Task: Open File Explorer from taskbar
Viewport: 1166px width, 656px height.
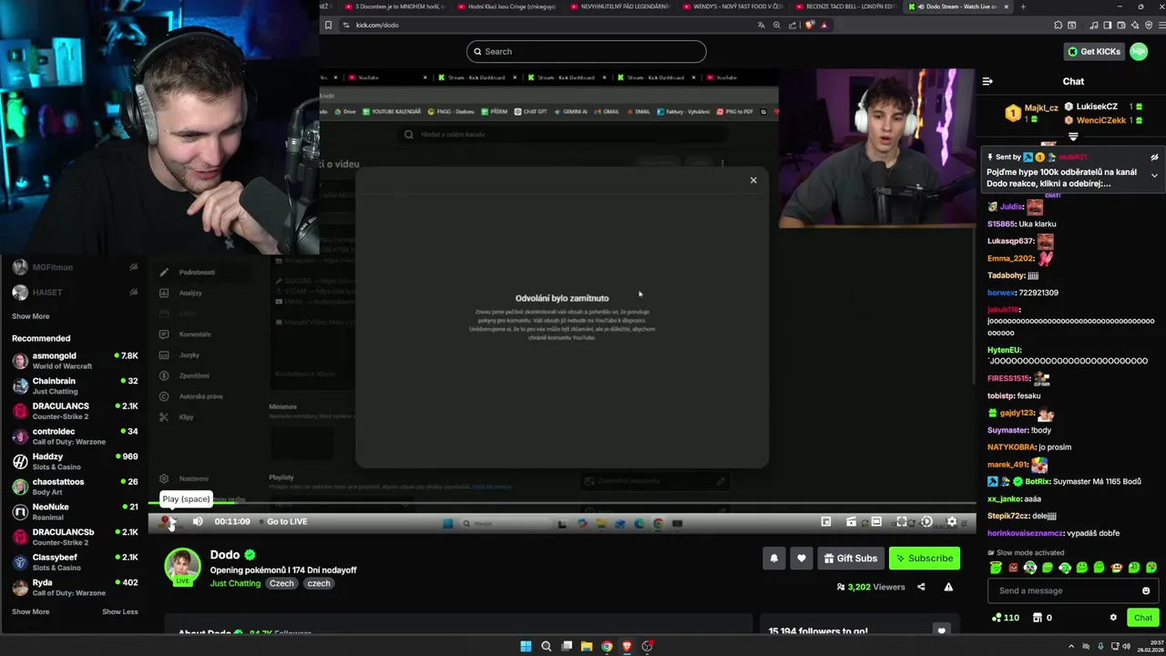Action: click(x=587, y=646)
